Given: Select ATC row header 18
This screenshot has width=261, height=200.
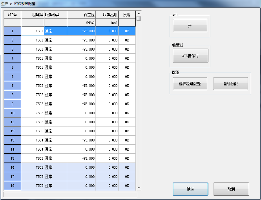Looking at the screenshot, I should (x=13, y=185).
